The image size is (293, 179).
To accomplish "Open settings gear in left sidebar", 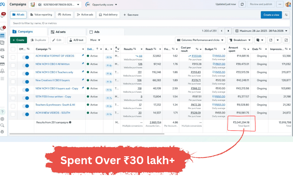I will 2,119.
